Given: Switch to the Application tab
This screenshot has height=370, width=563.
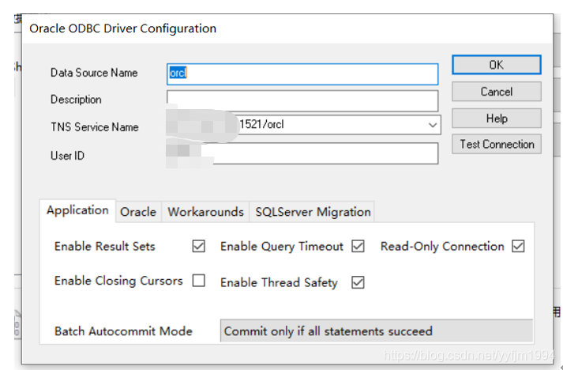Looking at the screenshot, I should tap(77, 210).
